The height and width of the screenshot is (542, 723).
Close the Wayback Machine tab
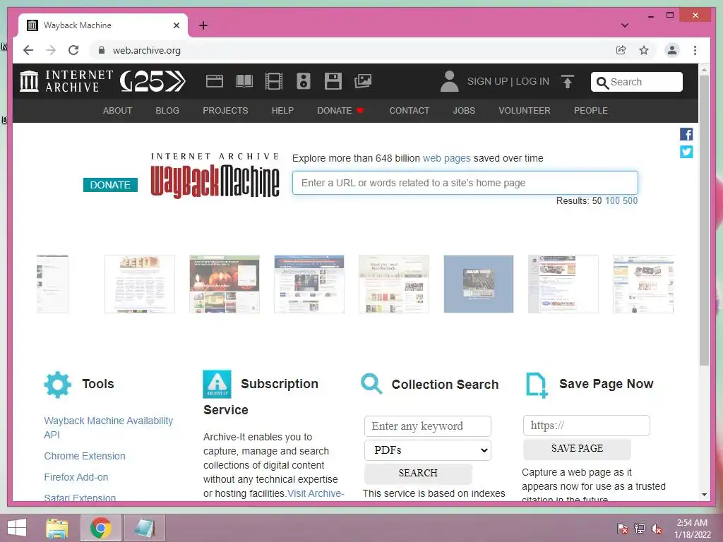pos(176,25)
